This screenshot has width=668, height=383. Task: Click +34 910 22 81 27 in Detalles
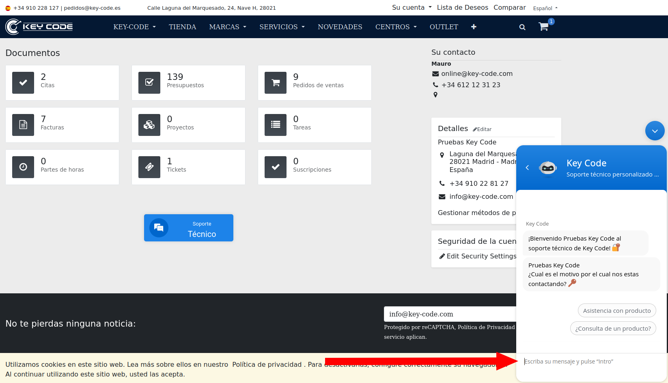(x=479, y=184)
